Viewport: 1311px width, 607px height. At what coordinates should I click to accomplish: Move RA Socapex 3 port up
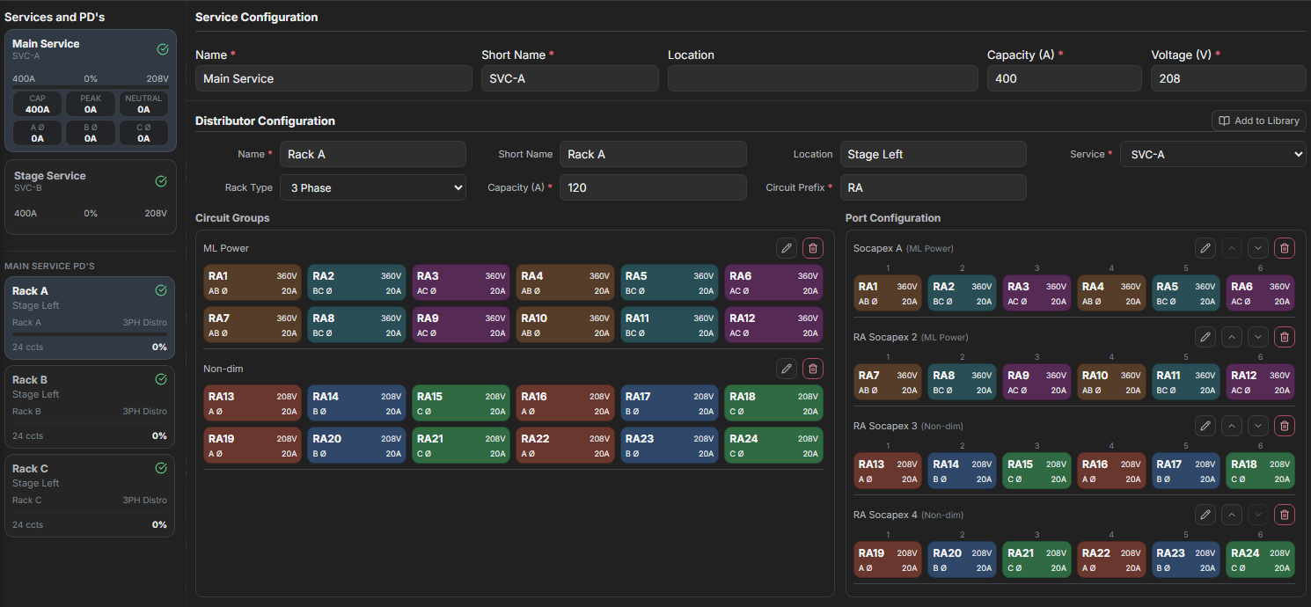coord(1232,426)
